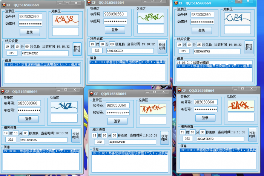Focus the answer box under the MNOX captcha
Image resolution: width=264 pixels, height=176 pixels.
(x=153, y=120)
